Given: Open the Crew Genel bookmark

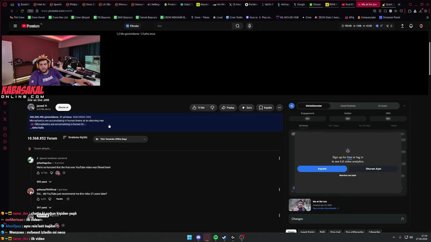Looking at the screenshot, I should (x=36, y=17).
